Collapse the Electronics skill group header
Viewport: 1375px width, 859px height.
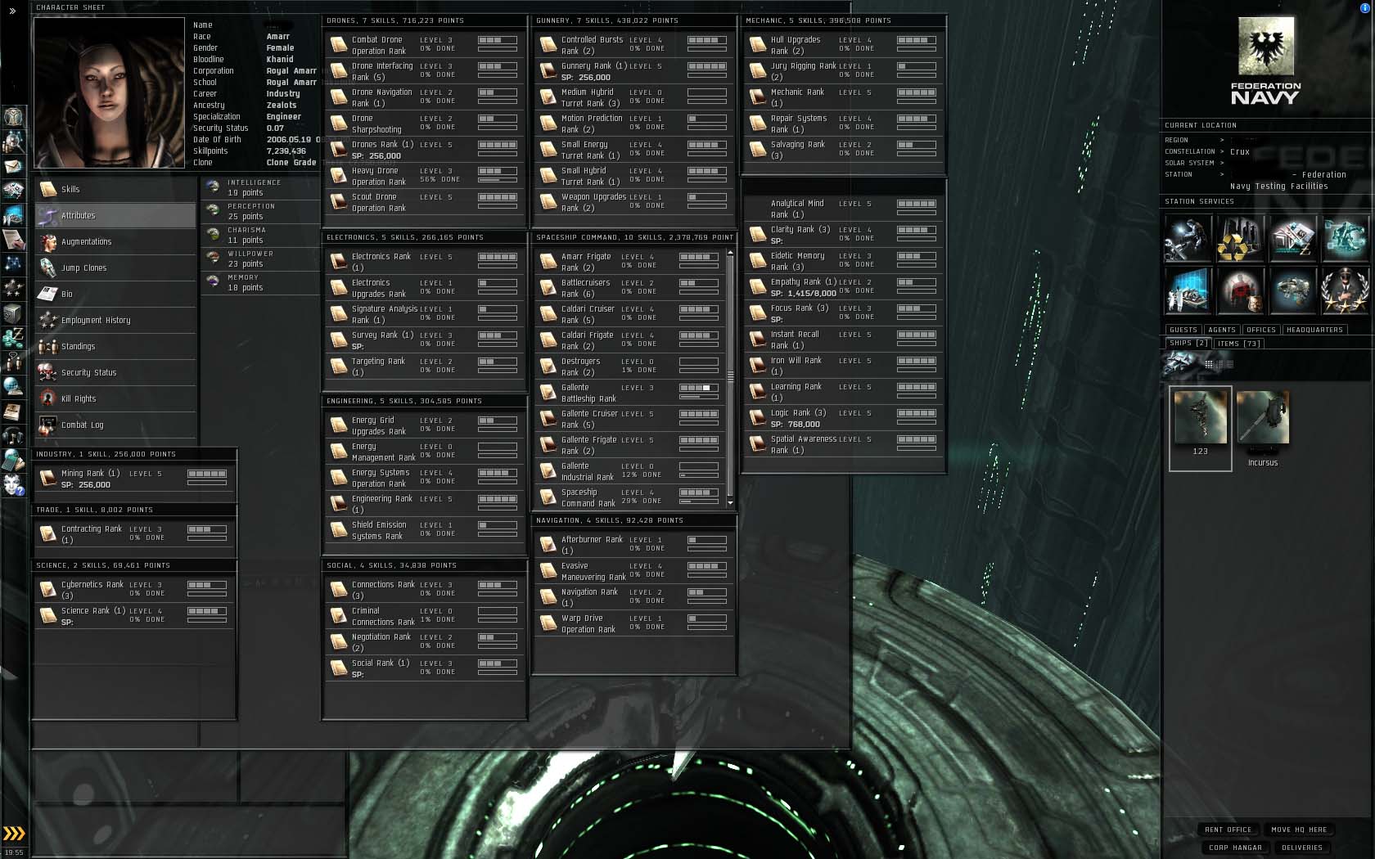pos(425,237)
